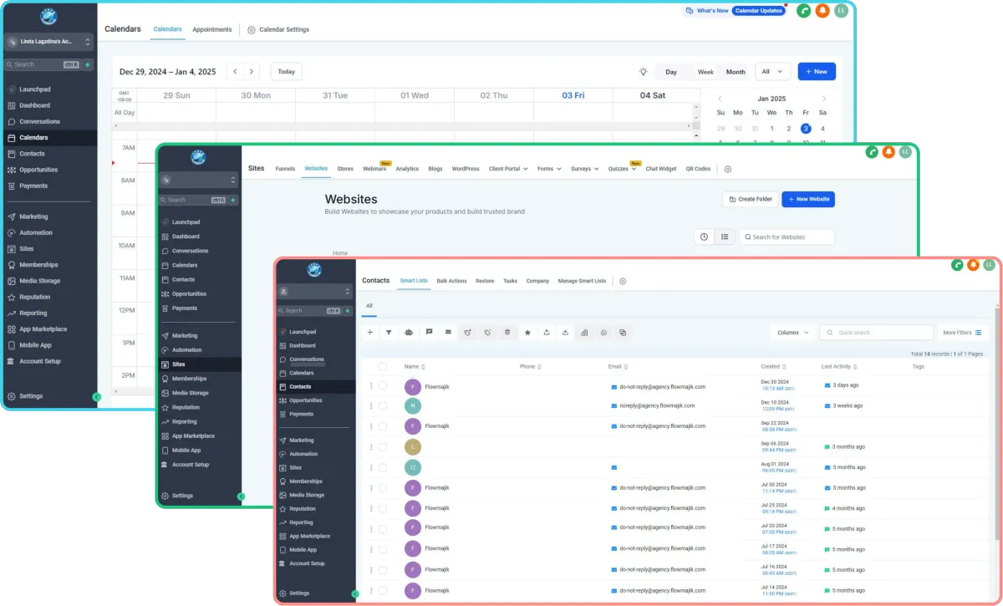Click the company building icon in Contacts toolbar

(x=584, y=333)
